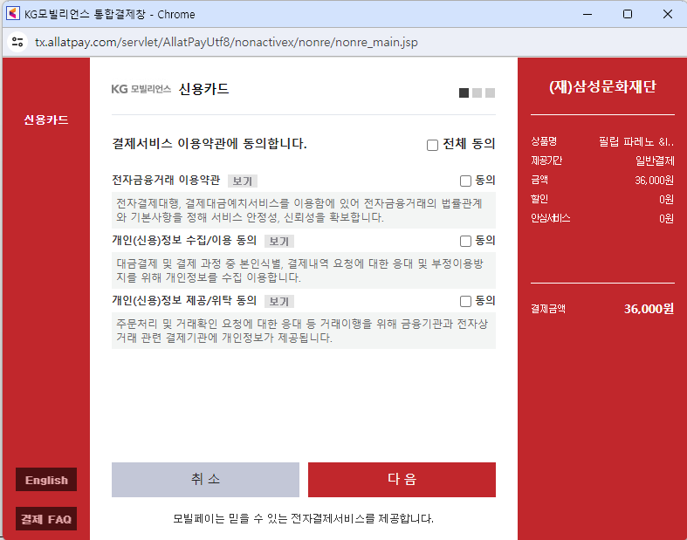
Task: Maximize the Chrome payment window
Action: [x=628, y=15]
